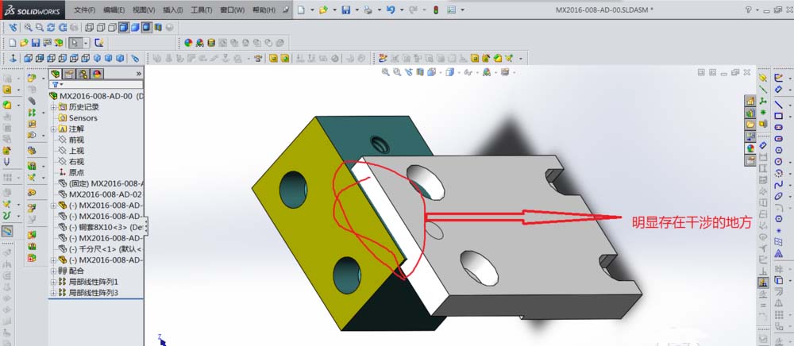Open the 帮助(H) menu
The height and width of the screenshot is (346, 794).
coord(264,10)
